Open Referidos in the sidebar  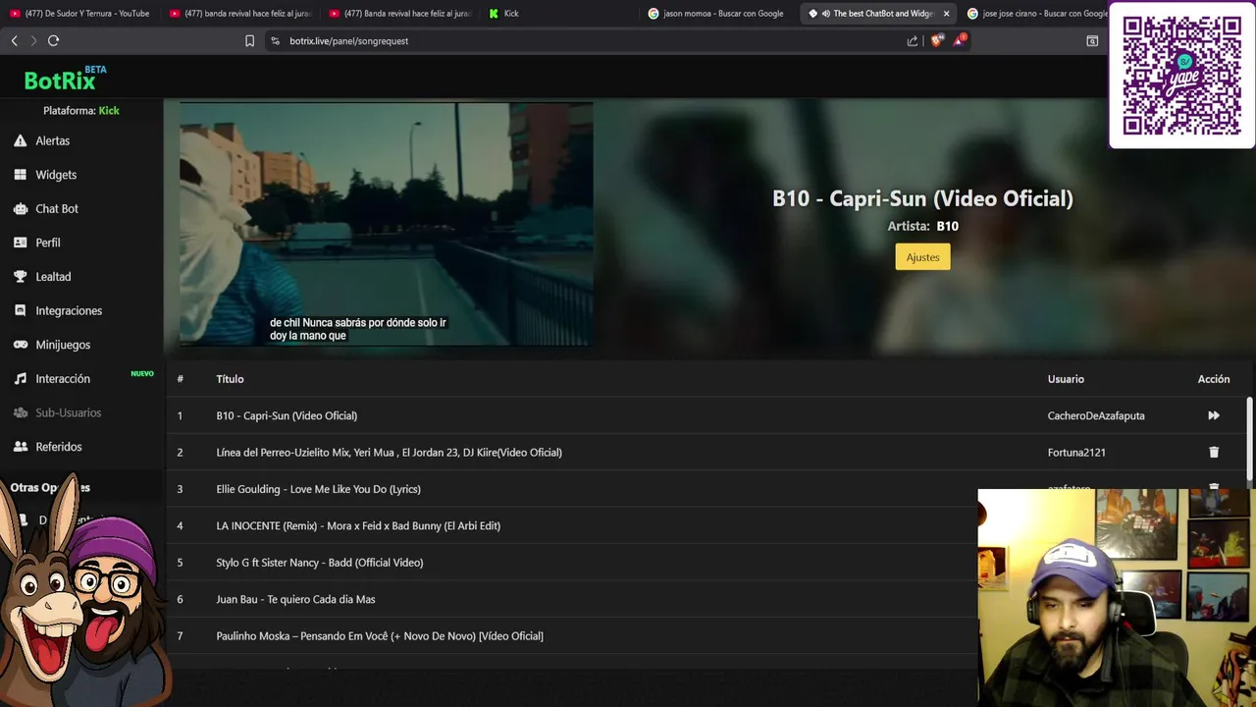click(59, 447)
